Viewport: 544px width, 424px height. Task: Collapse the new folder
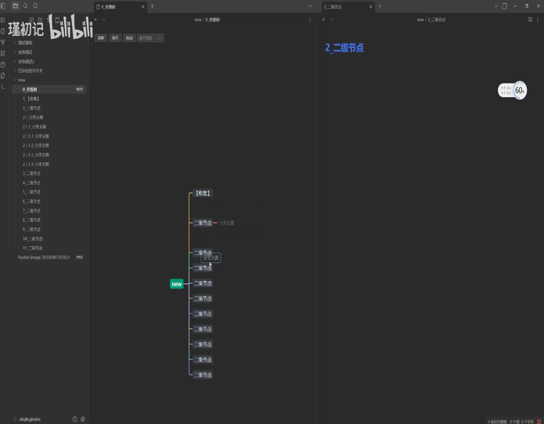[15, 80]
